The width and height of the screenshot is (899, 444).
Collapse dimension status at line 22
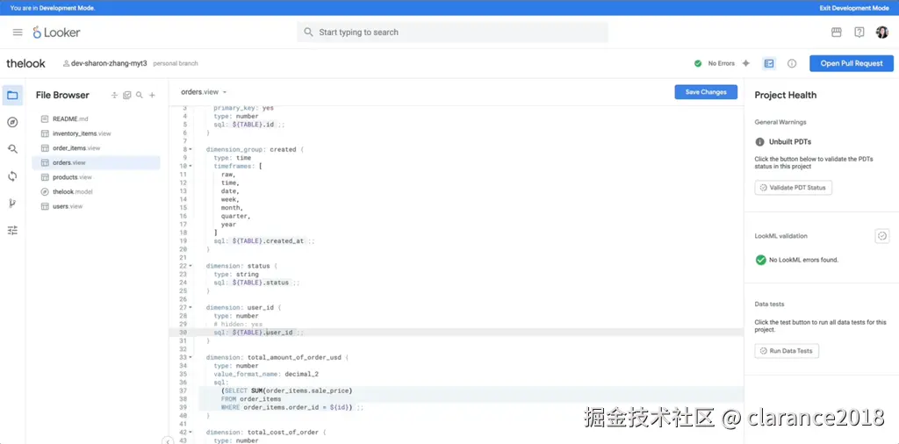click(190, 266)
